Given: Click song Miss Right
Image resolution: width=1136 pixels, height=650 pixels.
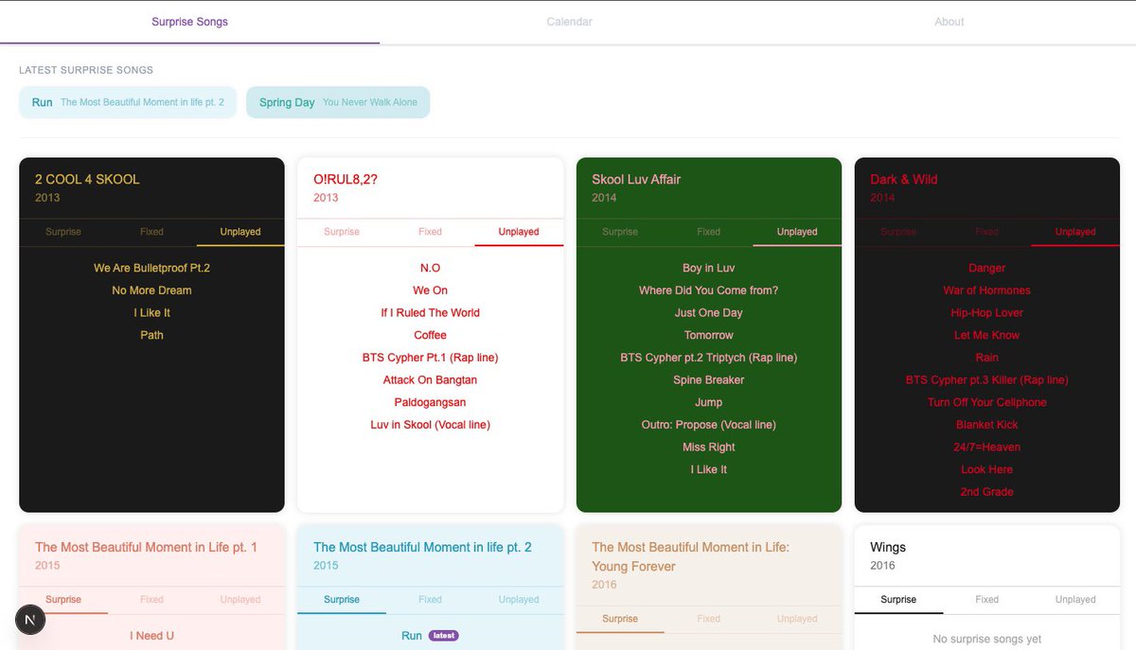Looking at the screenshot, I should [709, 447].
